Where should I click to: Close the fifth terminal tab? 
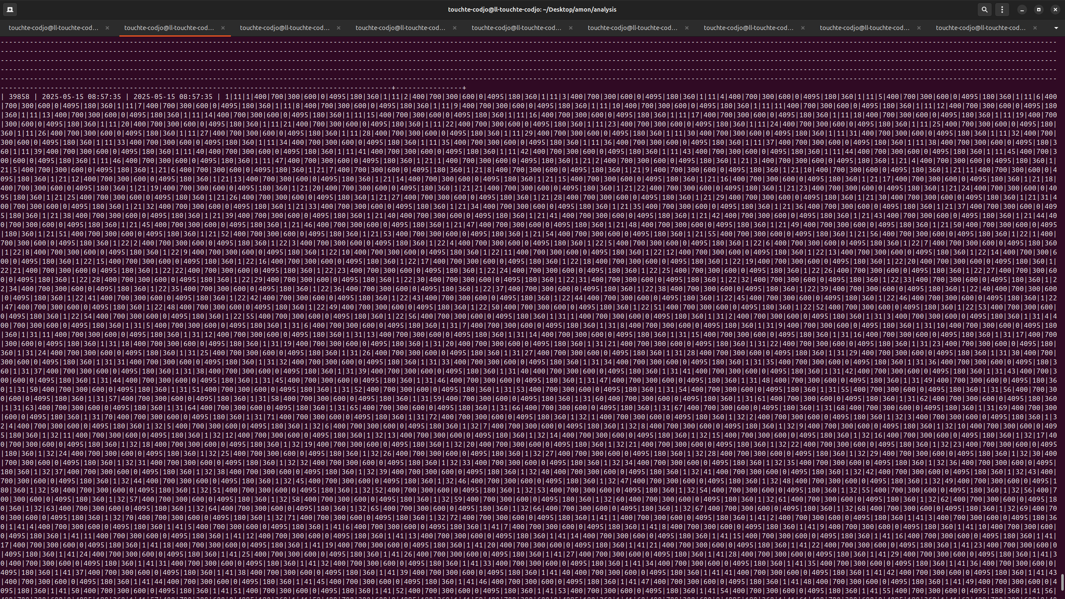tap(571, 28)
